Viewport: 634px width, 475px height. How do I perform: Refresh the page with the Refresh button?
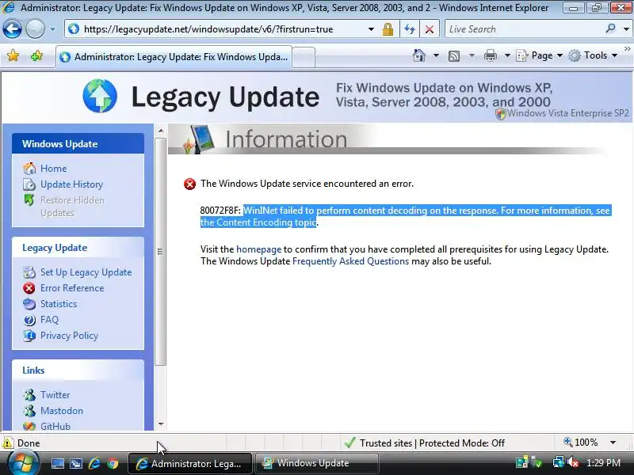coord(410,29)
